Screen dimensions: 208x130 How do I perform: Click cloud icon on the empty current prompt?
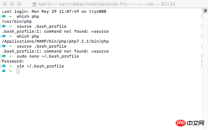tap(4, 71)
